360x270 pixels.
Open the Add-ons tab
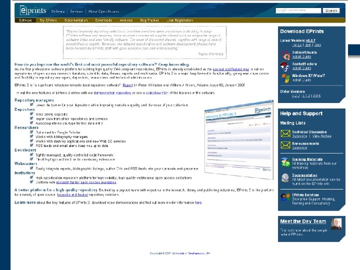click(x=126, y=20)
